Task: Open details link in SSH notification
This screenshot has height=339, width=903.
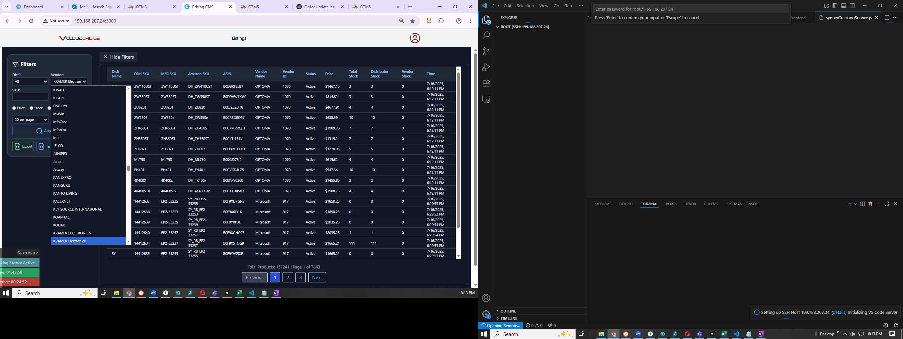Action: 839,312
